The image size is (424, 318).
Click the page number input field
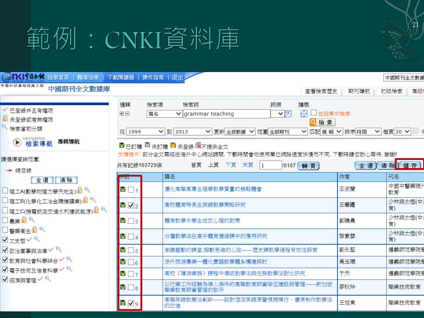coord(271,165)
